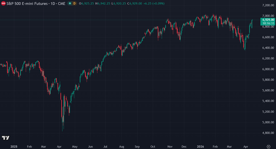Viewport: 276px width, 149px height.
Task: Click the closing price value C6,929.00
Action: point(135,3)
